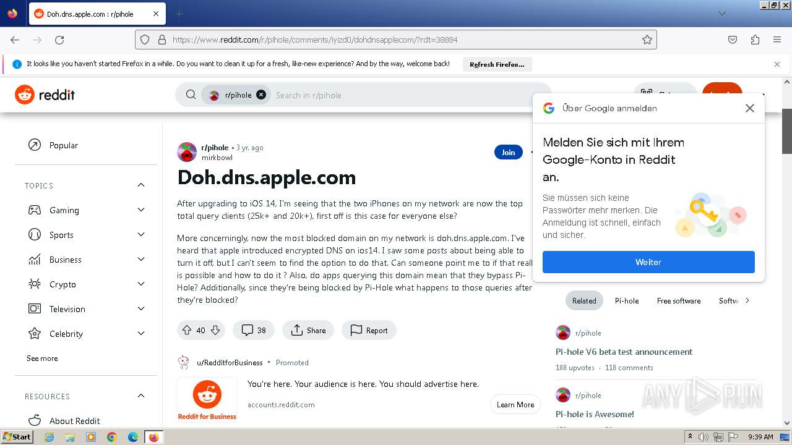
Task: Report the post using Report button
Action: (x=369, y=330)
